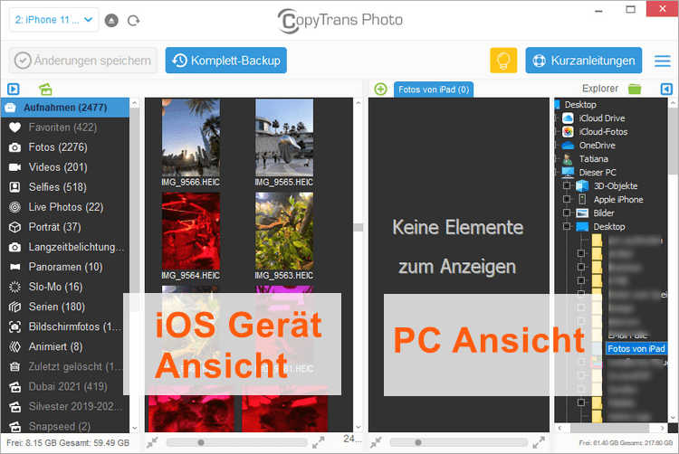Select Apple iPhone device in tree
The height and width of the screenshot is (454, 679).
tap(618, 199)
